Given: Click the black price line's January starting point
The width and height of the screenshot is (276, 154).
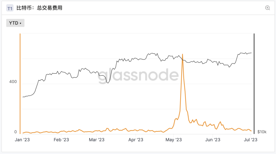Looking at the screenshot, I should click(23, 97).
